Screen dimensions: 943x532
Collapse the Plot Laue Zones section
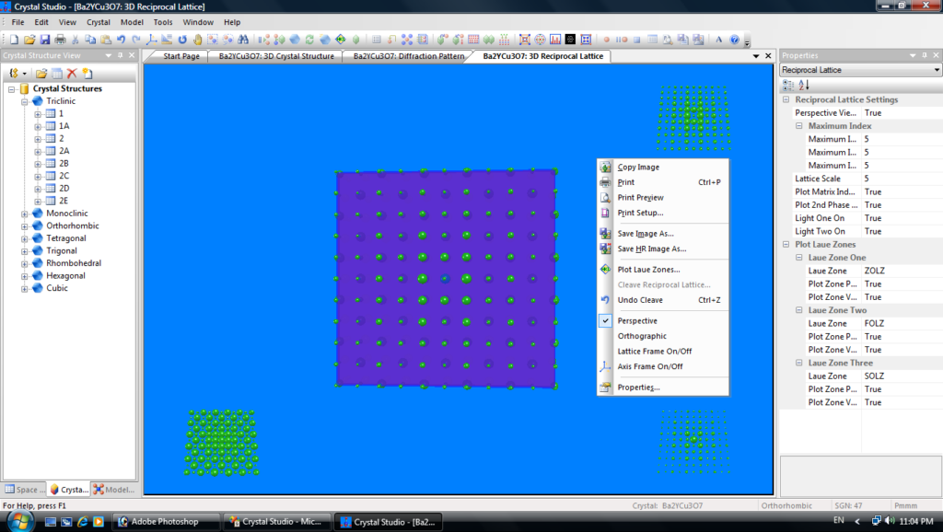coord(786,245)
